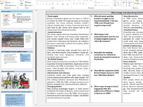Toggle text Shadow formatting
Screen dimensions: 143x107
46,4
